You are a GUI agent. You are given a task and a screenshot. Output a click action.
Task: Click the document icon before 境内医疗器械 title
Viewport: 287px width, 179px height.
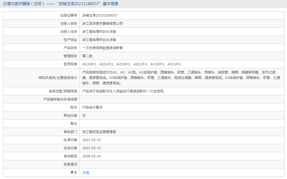[x=5, y=4]
